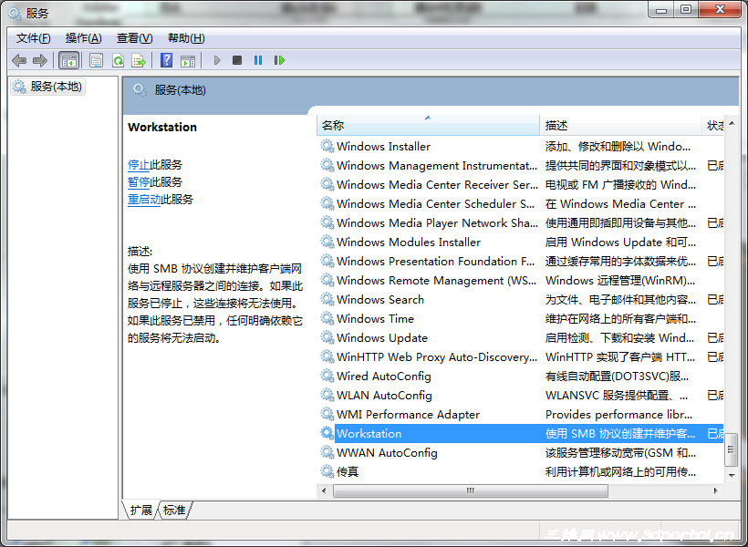Select the Windows Update service row

point(521,337)
